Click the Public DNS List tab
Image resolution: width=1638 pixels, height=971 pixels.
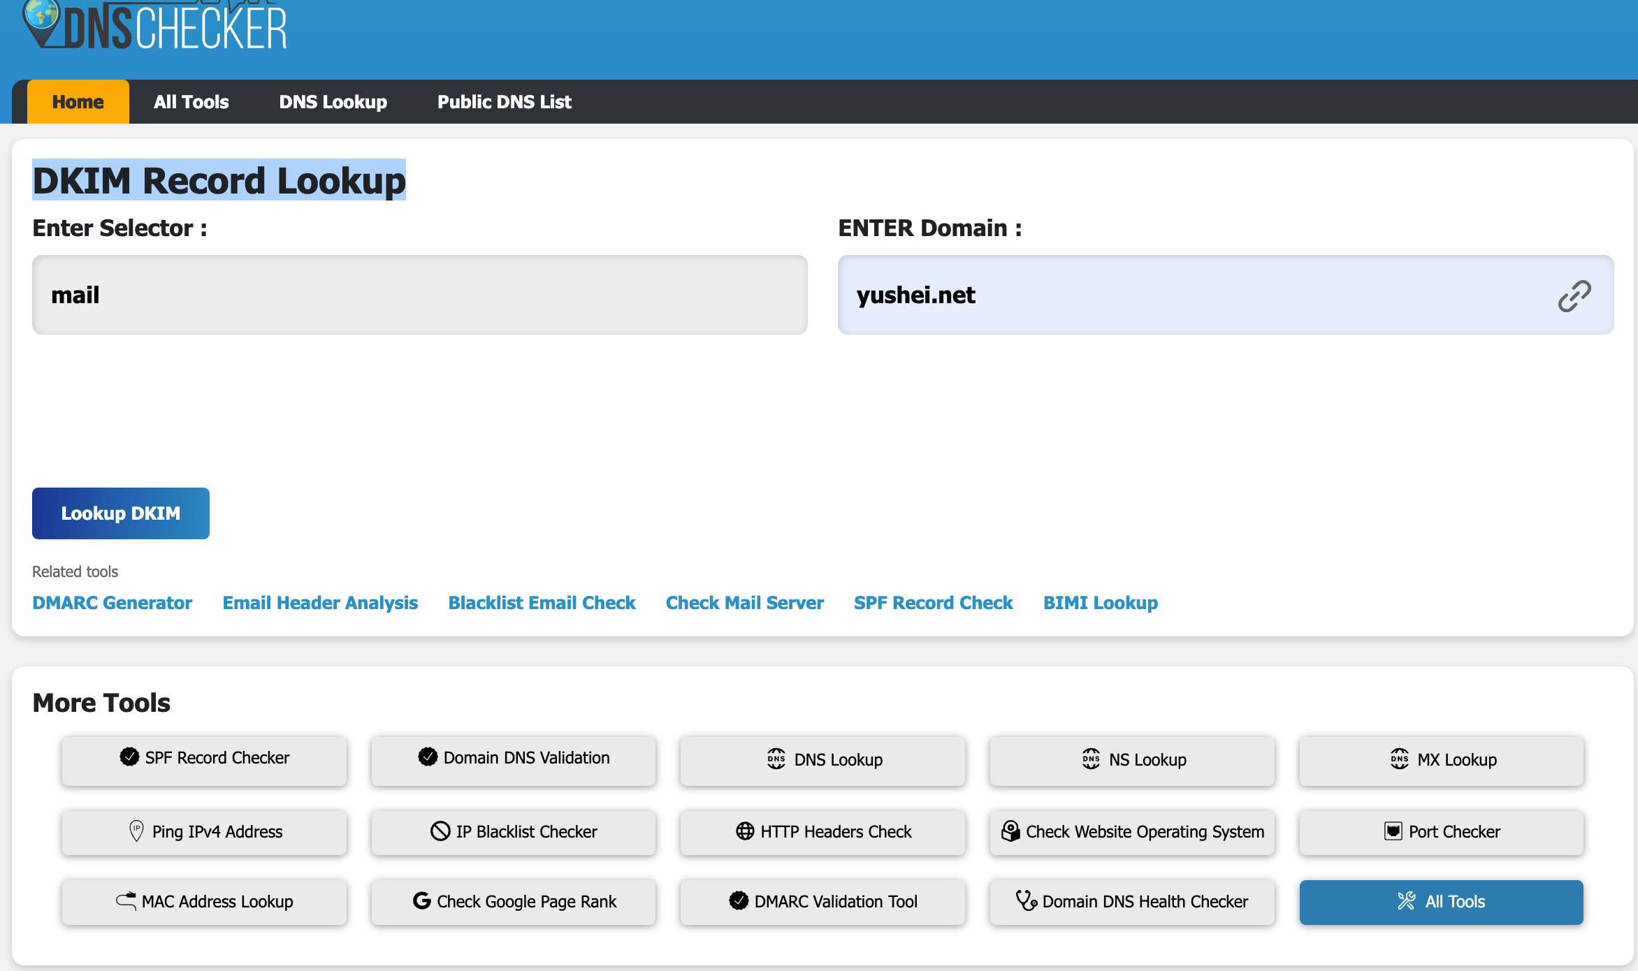(x=503, y=102)
